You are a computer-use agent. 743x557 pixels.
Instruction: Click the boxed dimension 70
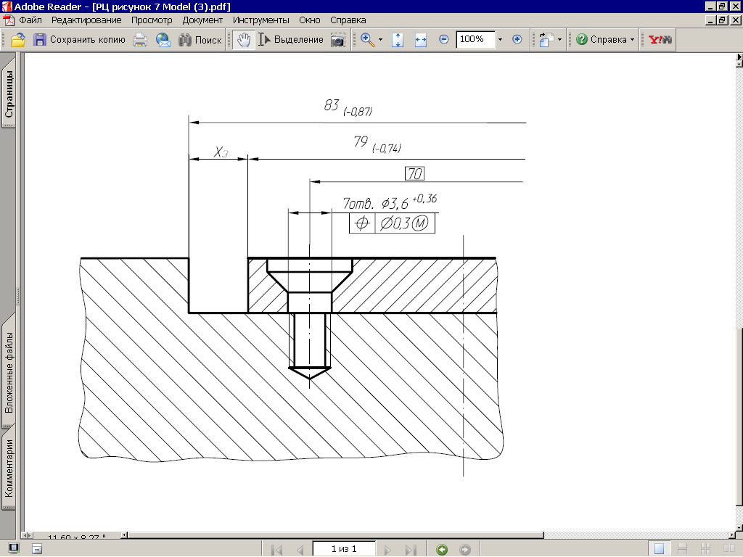[414, 174]
